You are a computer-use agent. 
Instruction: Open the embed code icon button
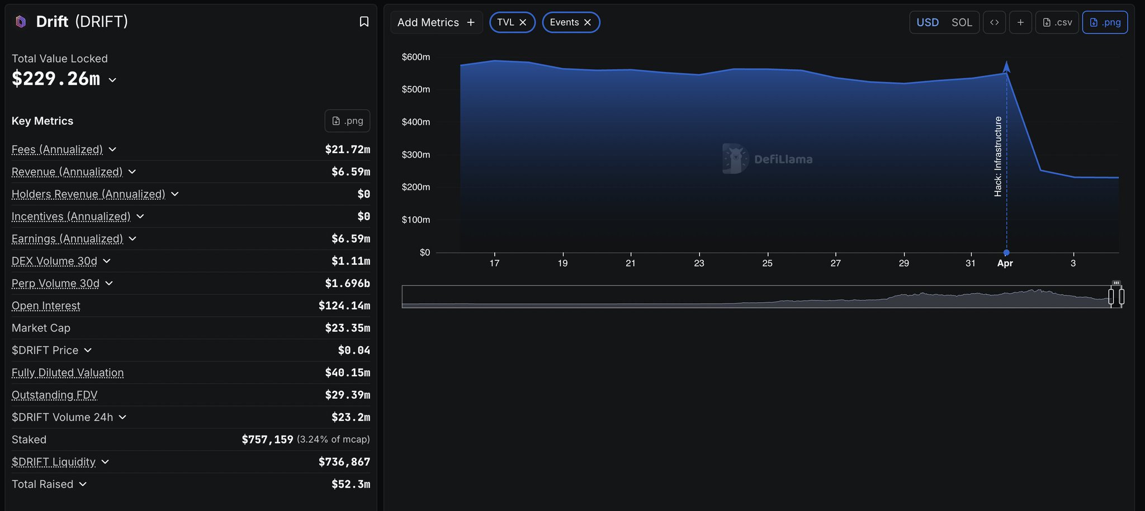994,22
